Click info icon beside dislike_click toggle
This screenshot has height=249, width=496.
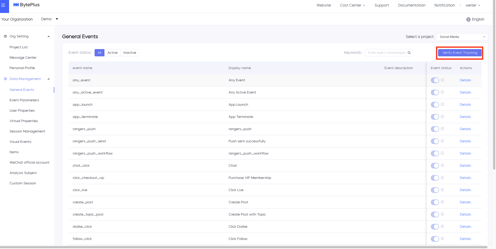[x=442, y=226]
